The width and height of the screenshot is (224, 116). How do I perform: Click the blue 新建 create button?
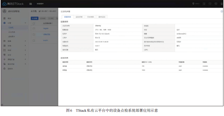34,18
